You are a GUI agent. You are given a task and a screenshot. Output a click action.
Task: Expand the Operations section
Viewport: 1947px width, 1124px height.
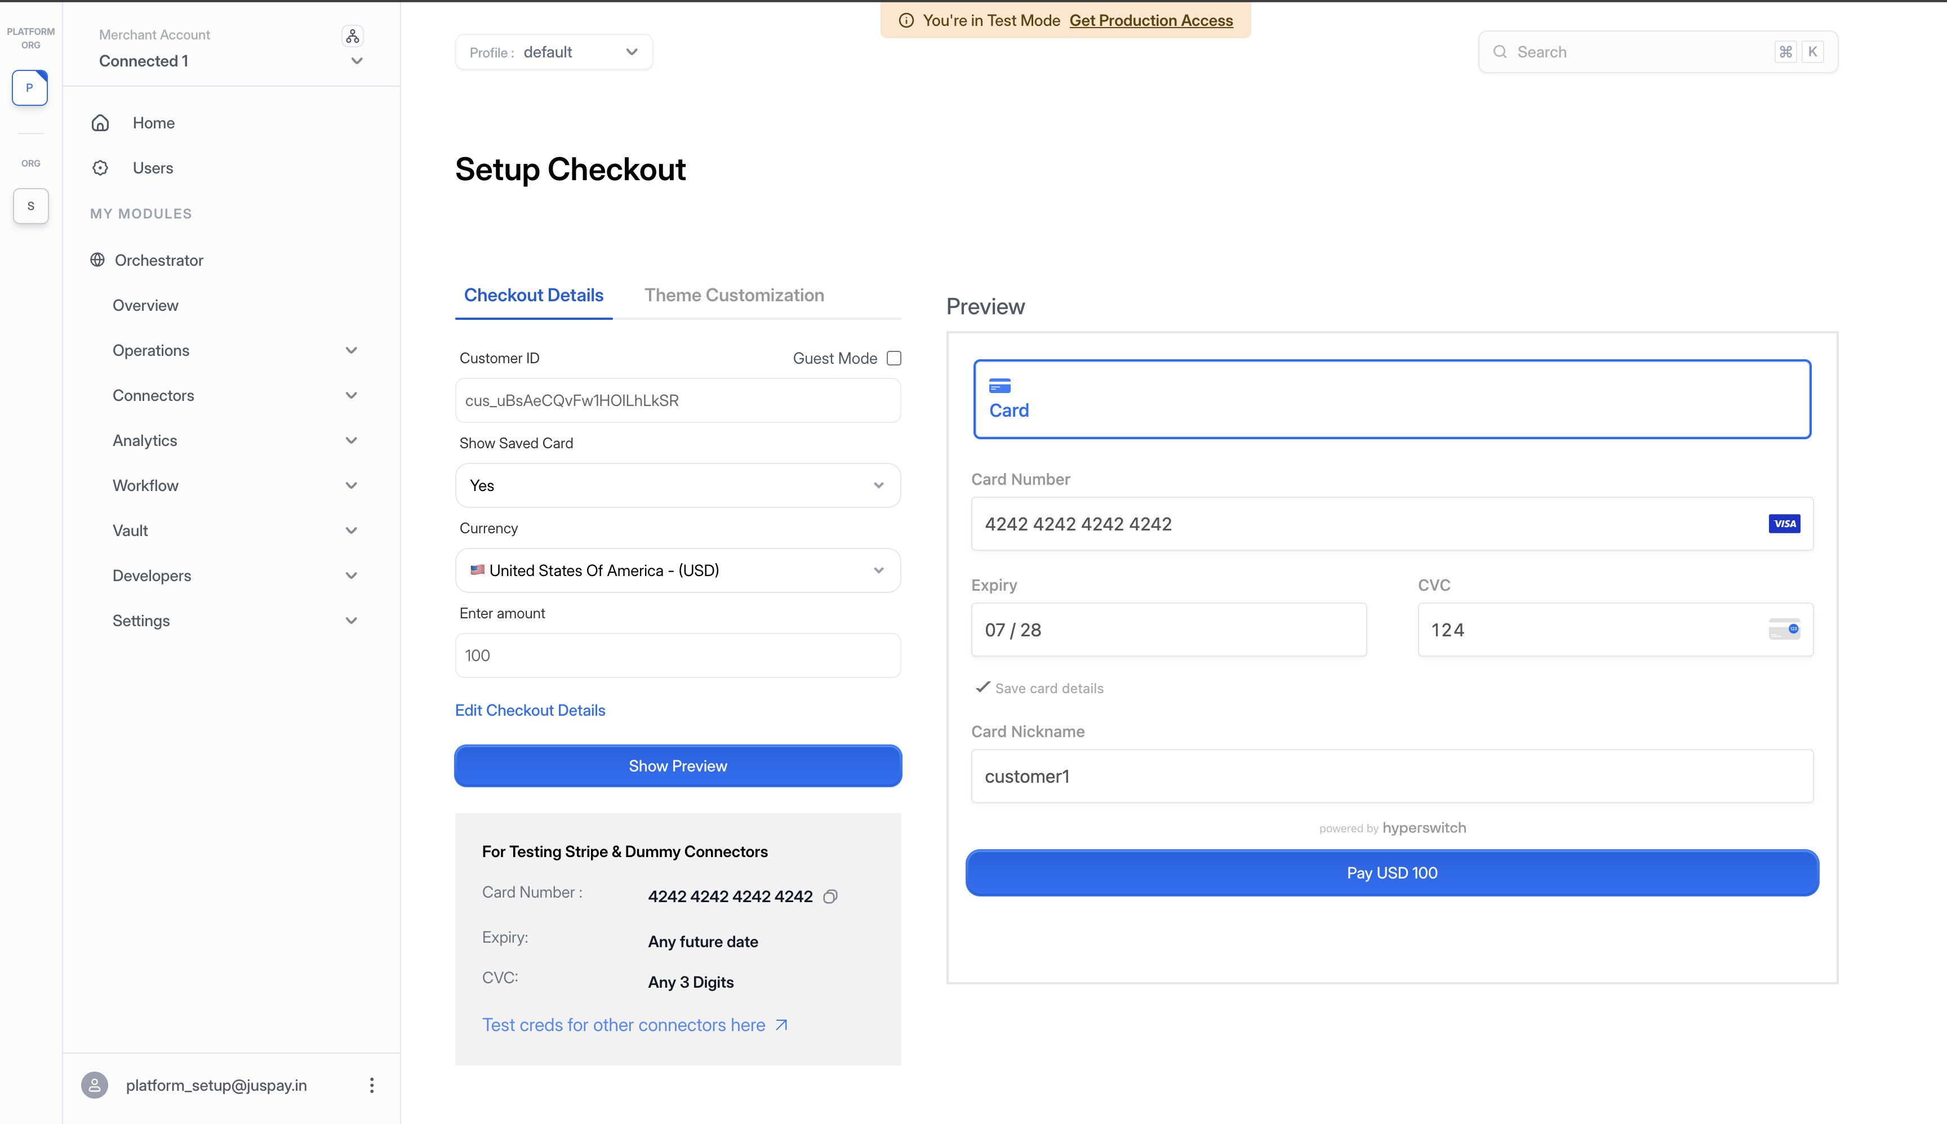pos(350,350)
